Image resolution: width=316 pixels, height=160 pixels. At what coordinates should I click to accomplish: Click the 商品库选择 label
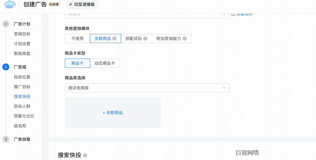[x=75, y=78]
